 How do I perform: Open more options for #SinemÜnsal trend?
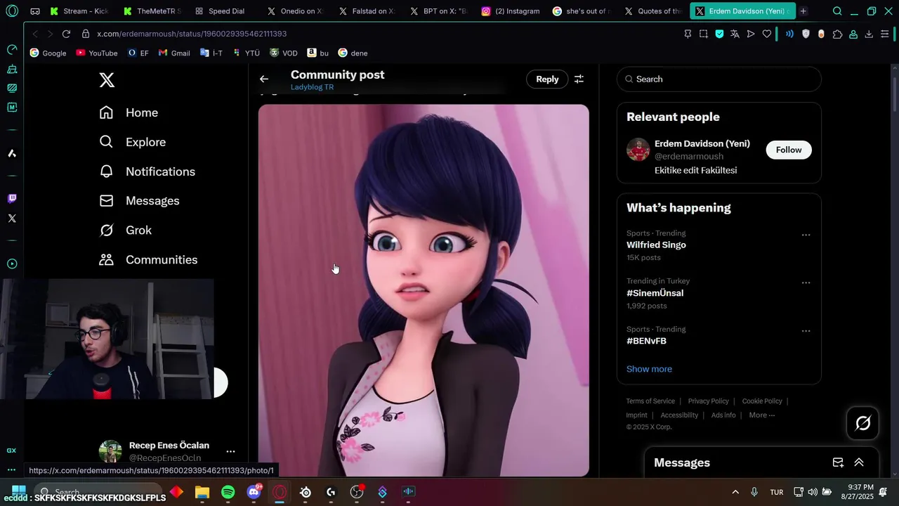pos(806,283)
